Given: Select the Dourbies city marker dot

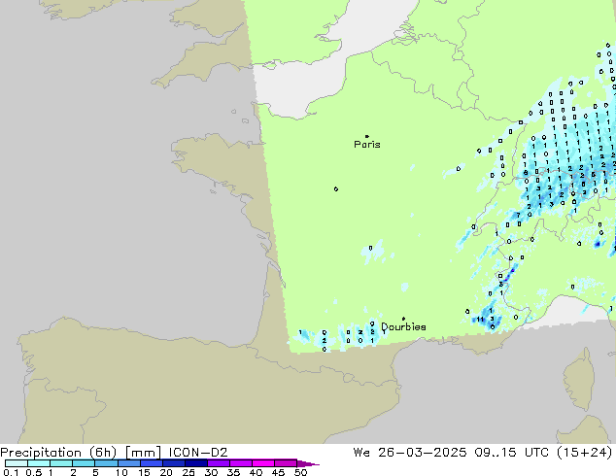Looking at the screenshot, I should coord(403,319).
